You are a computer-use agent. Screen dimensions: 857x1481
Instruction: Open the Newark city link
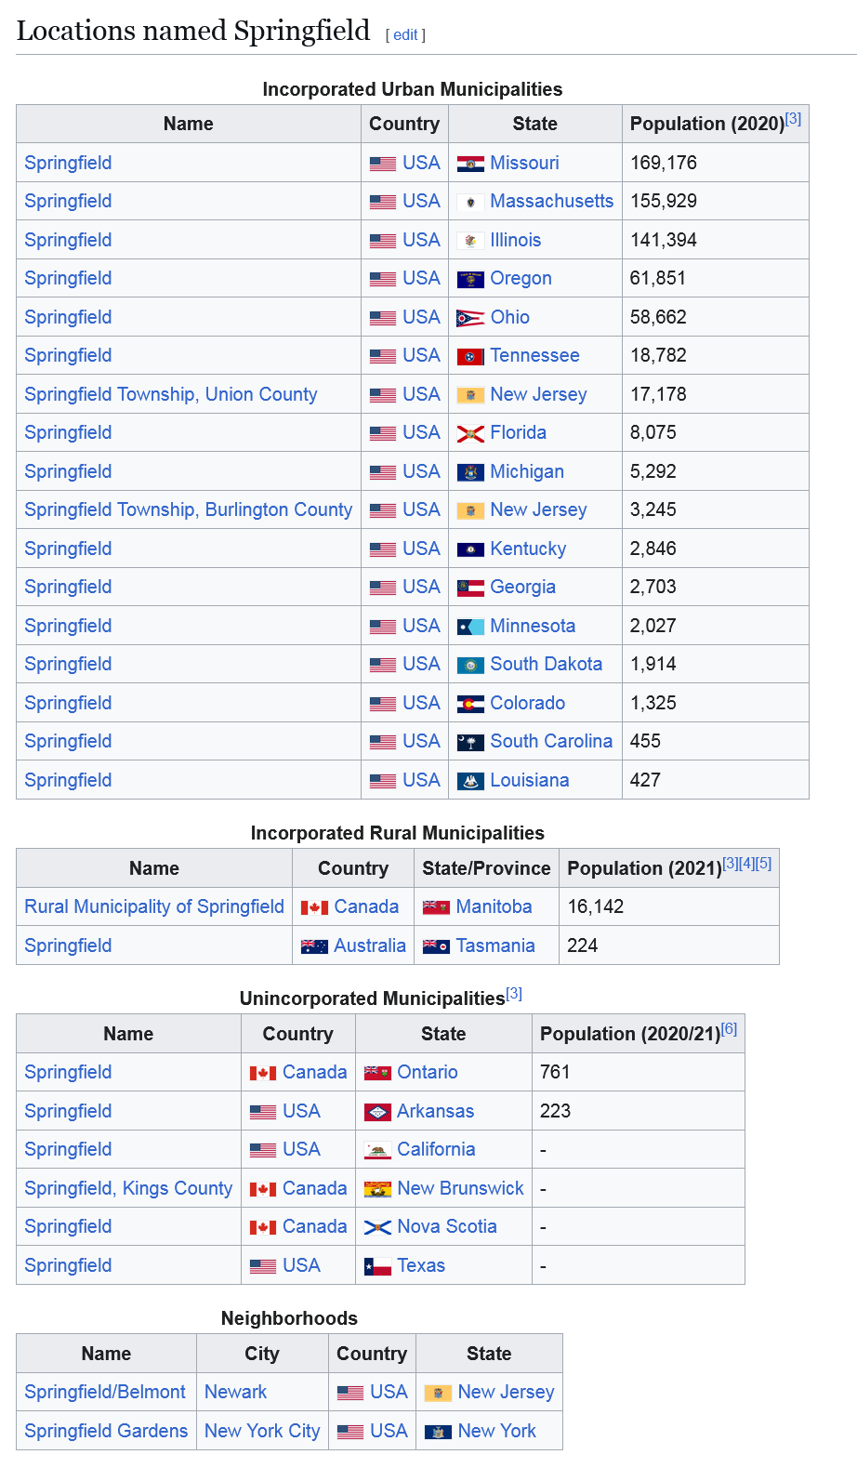tap(235, 1392)
